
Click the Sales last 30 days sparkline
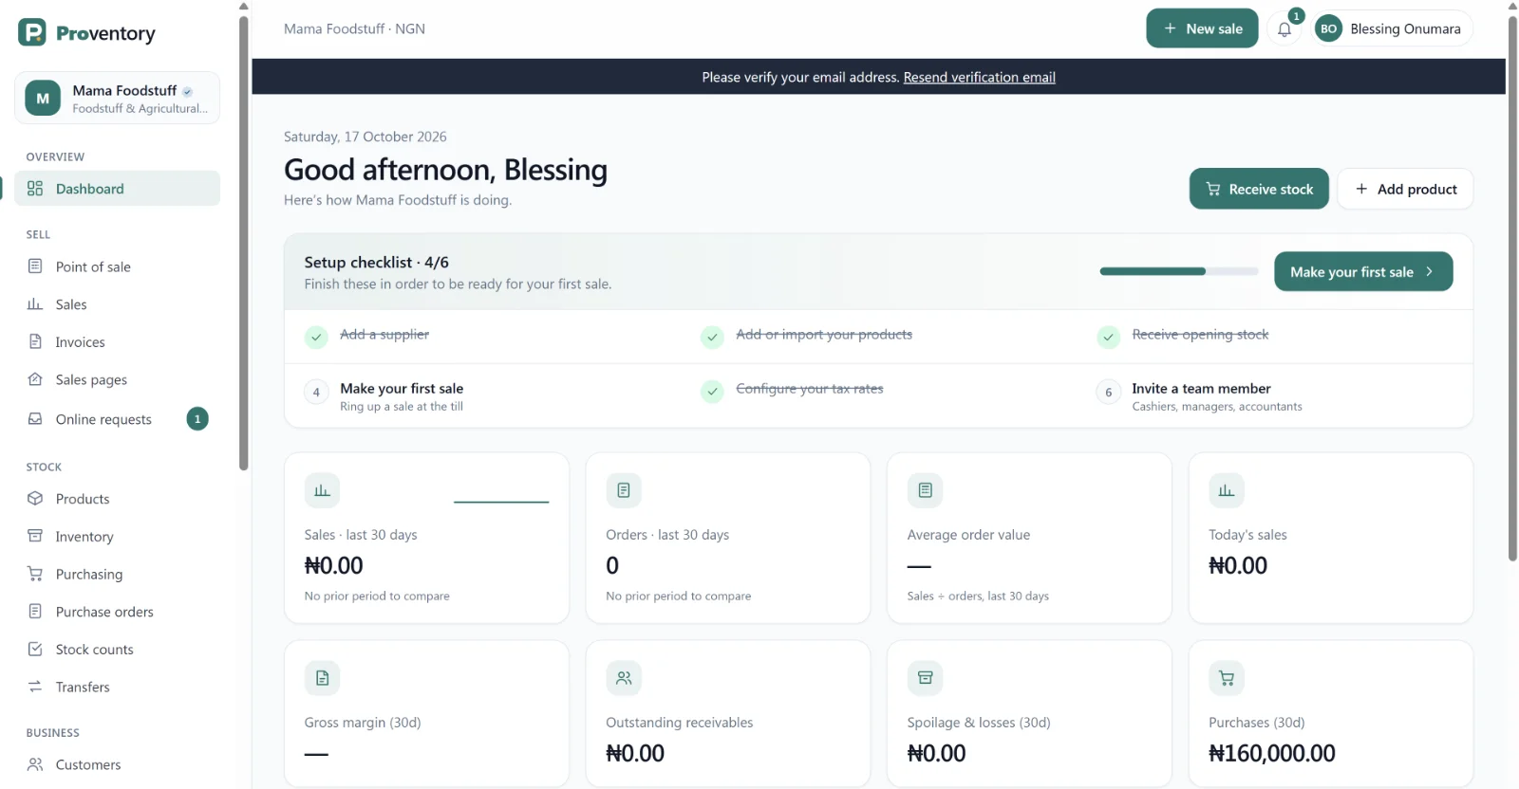point(501,502)
